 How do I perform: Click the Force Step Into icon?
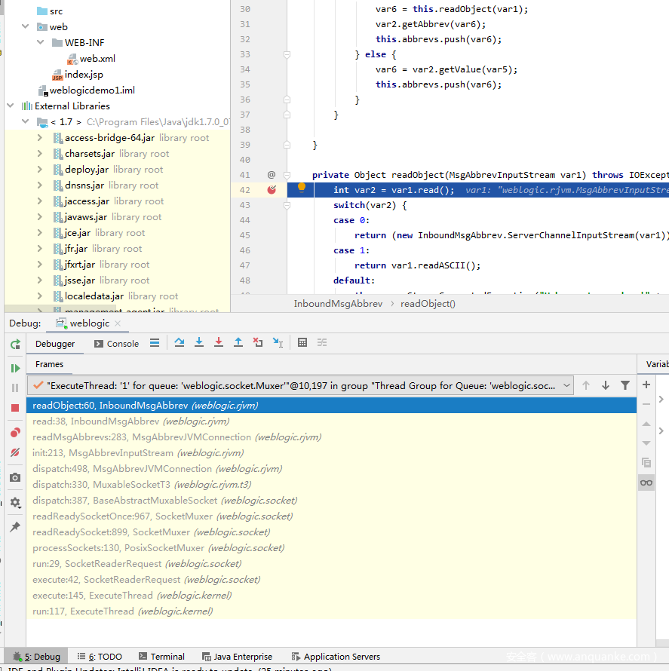(x=219, y=342)
